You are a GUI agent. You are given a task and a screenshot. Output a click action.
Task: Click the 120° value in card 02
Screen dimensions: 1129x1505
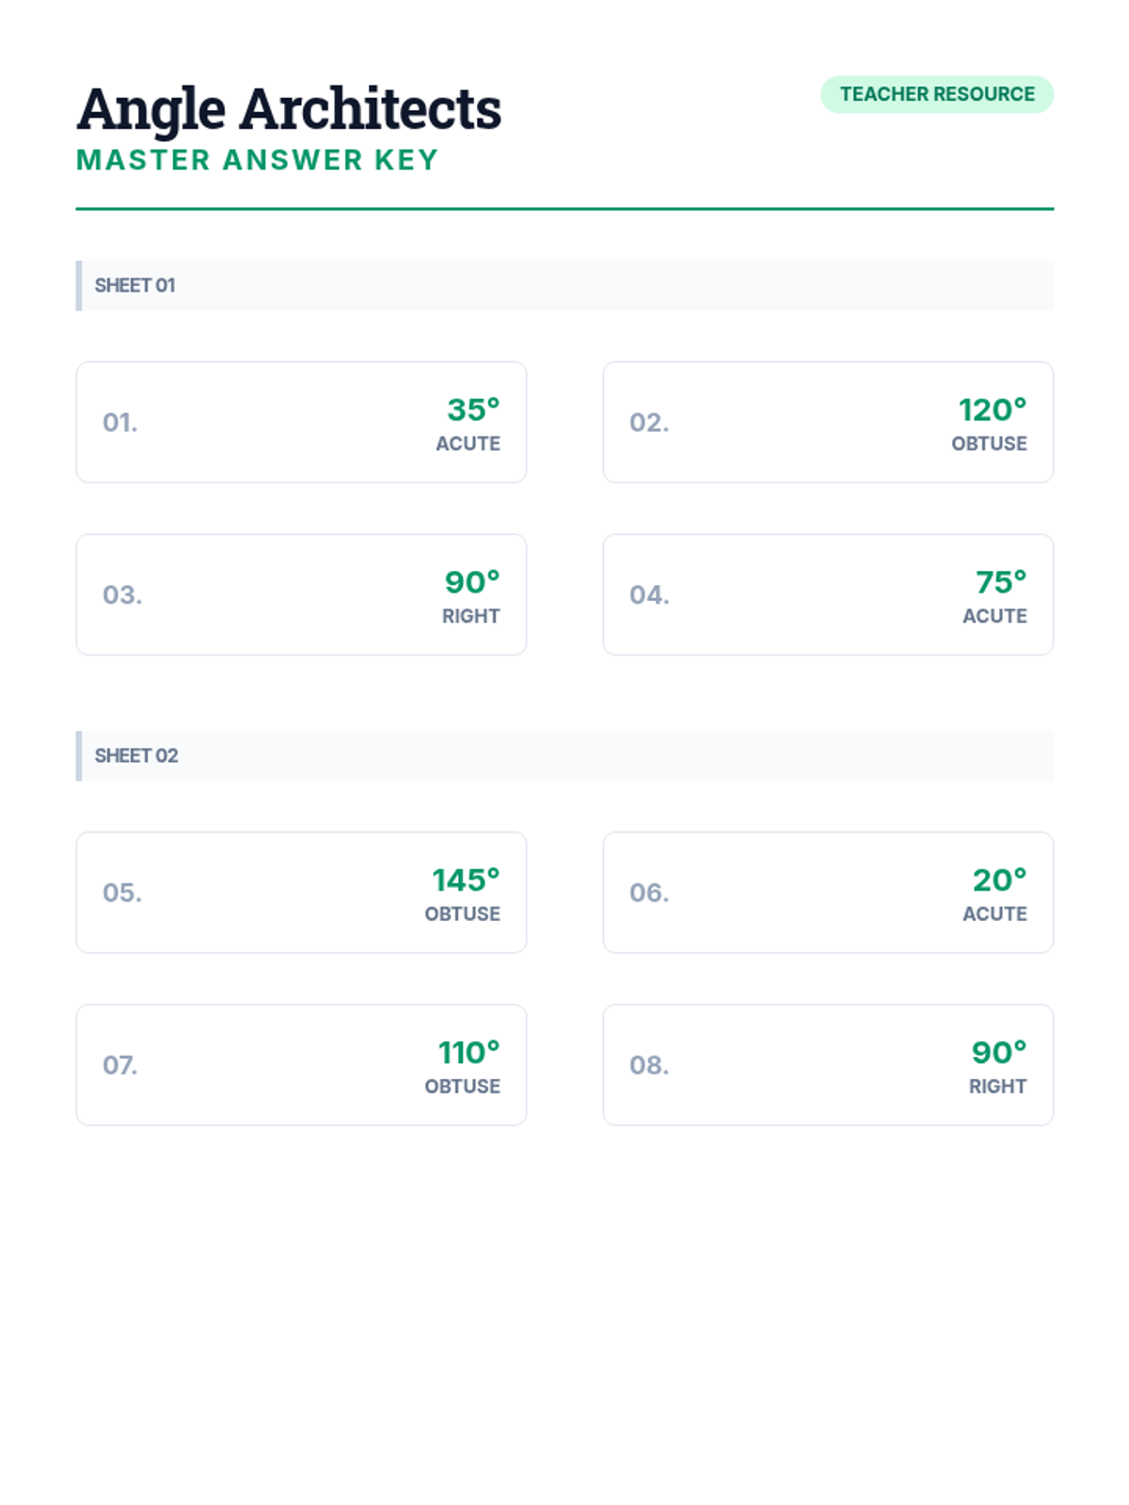click(x=993, y=409)
